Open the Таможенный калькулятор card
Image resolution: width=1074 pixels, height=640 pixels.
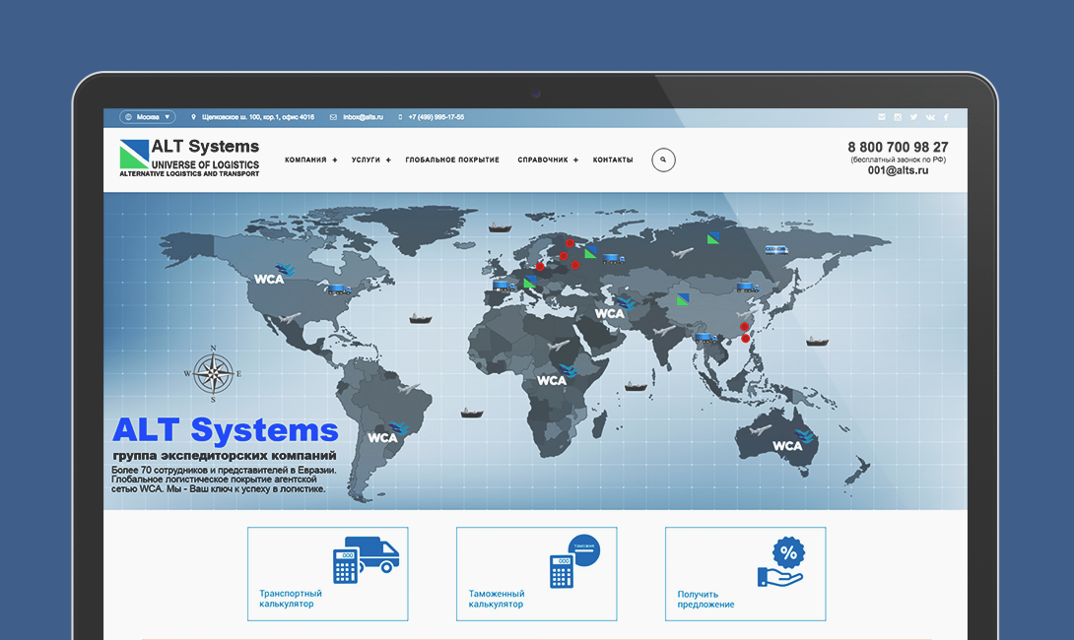point(536,574)
